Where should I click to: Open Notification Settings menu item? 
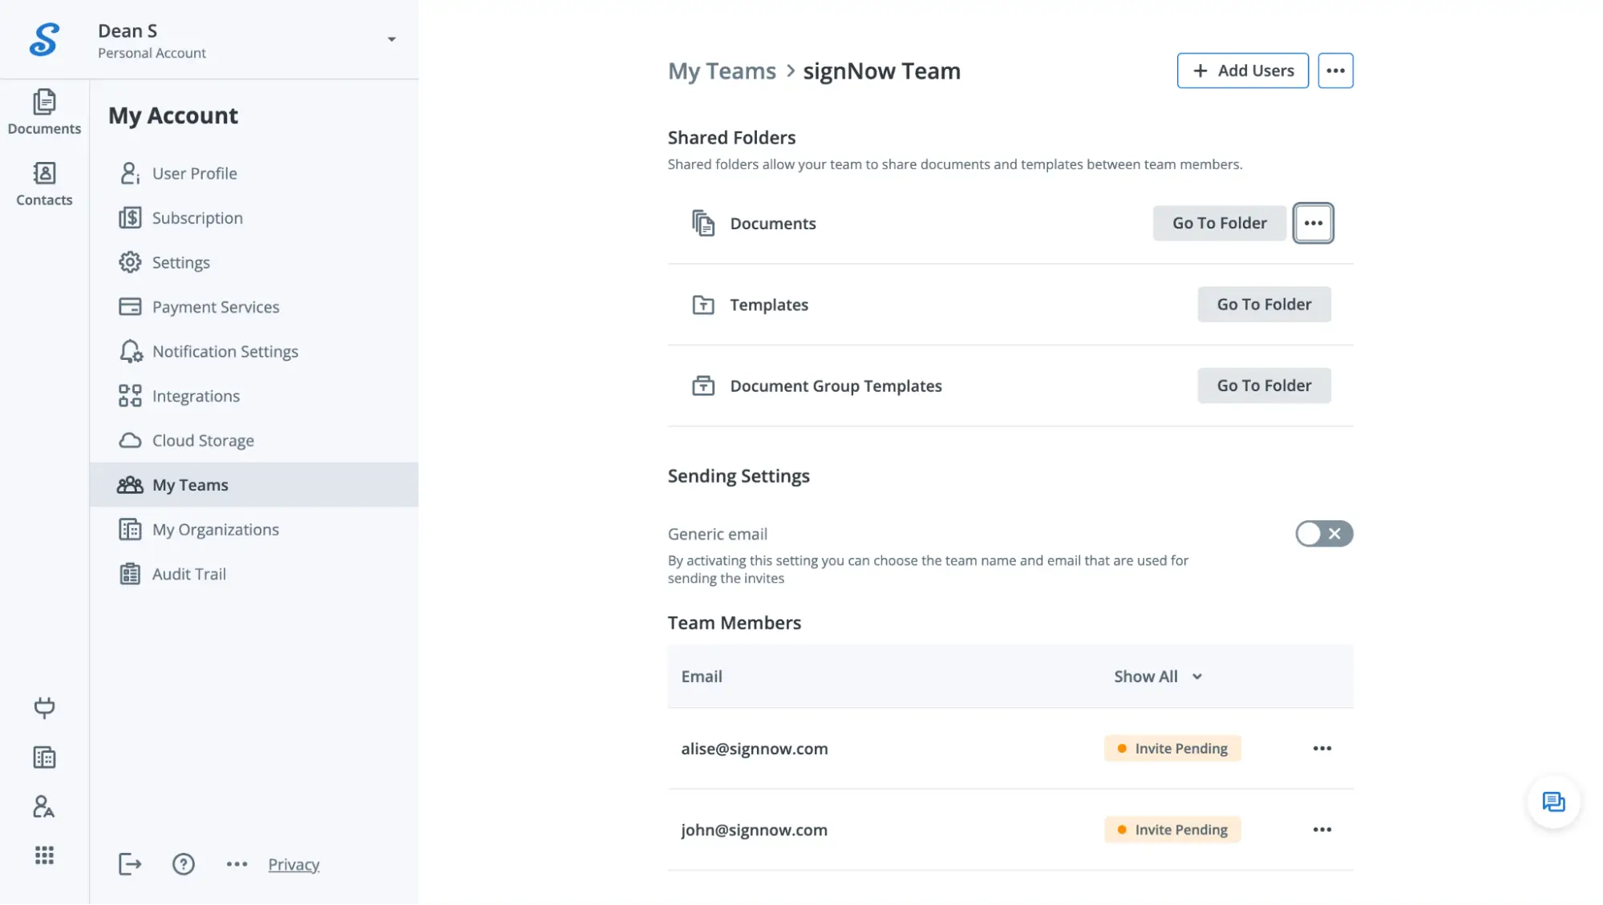click(x=225, y=352)
